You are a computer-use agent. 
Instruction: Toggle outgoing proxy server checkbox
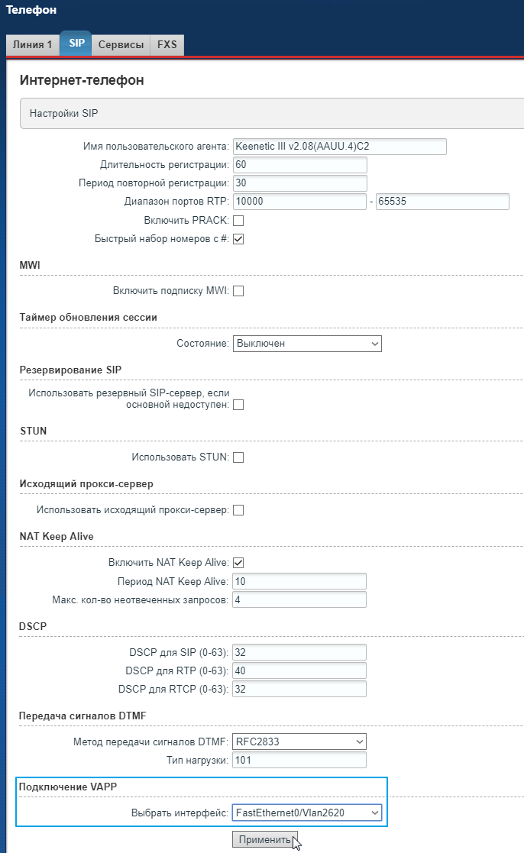(238, 510)
